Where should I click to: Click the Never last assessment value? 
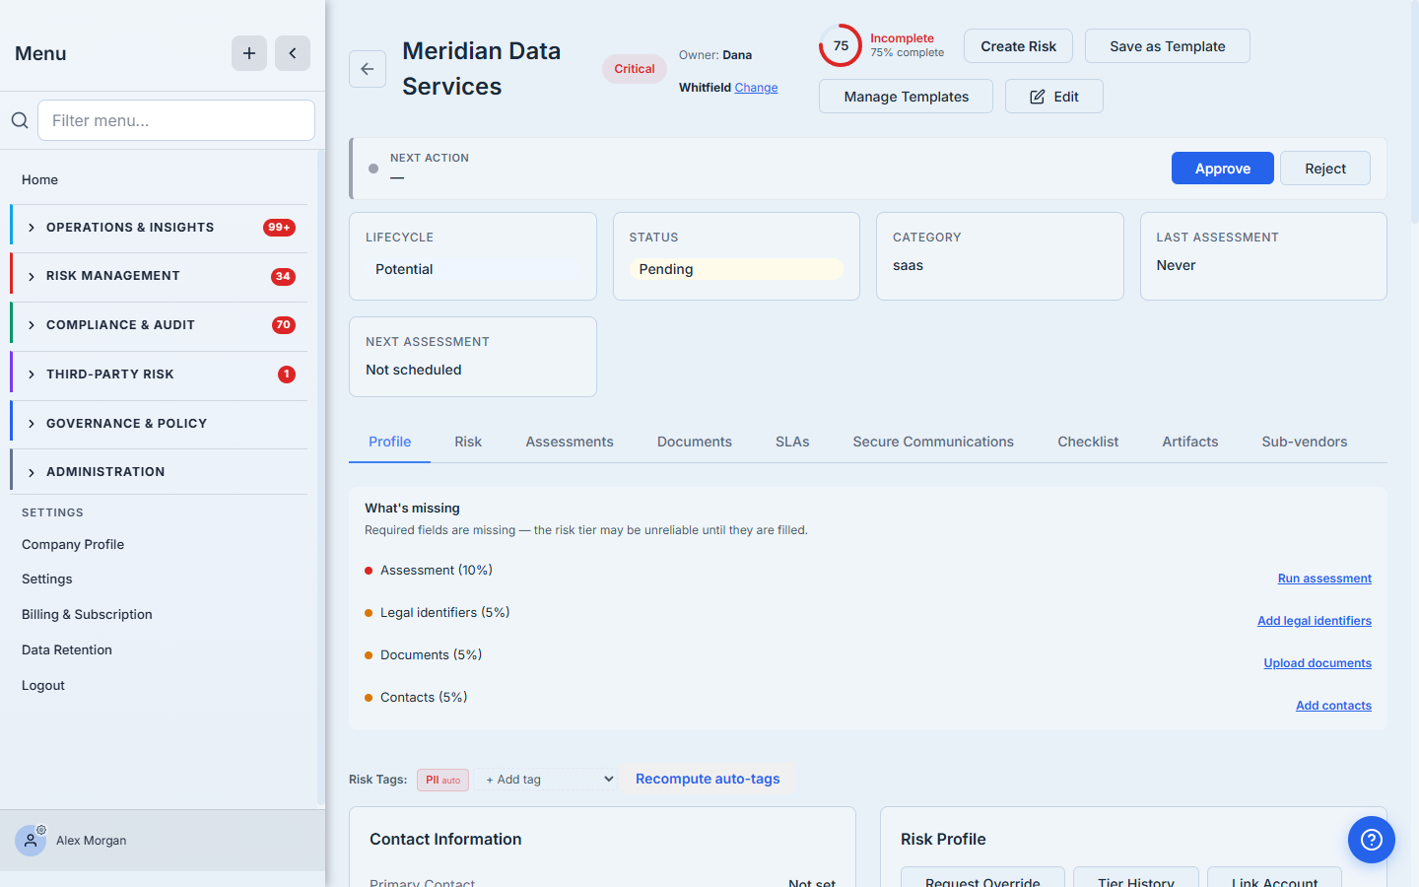pos(1176,265)
